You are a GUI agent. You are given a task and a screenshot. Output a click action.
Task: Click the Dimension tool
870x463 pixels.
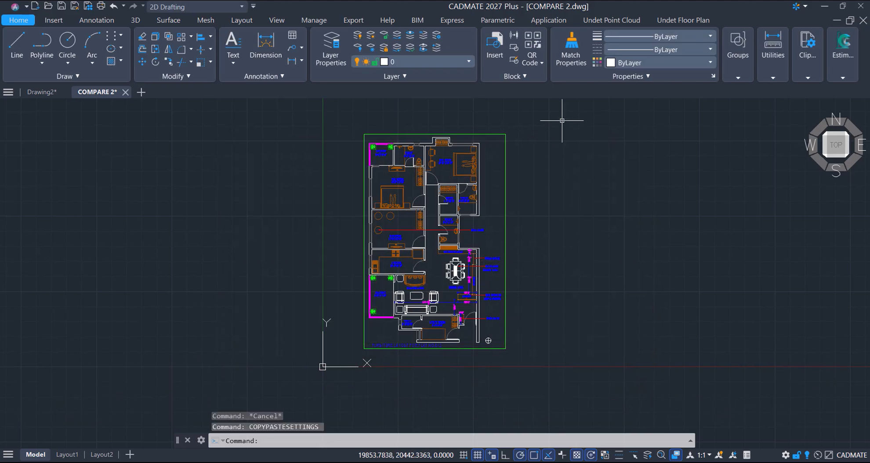(x=265, y=45)
